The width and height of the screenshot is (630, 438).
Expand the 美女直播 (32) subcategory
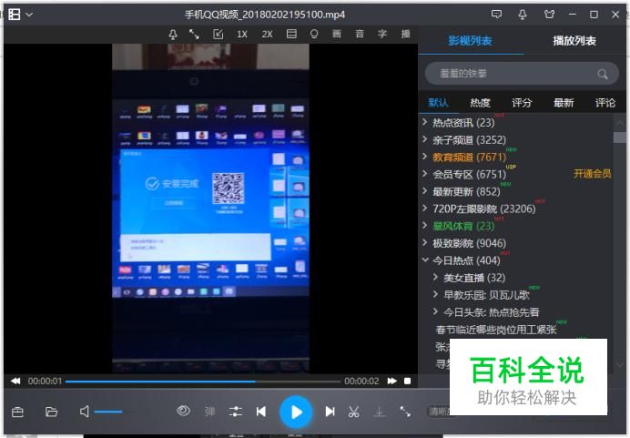coord(435,277)
